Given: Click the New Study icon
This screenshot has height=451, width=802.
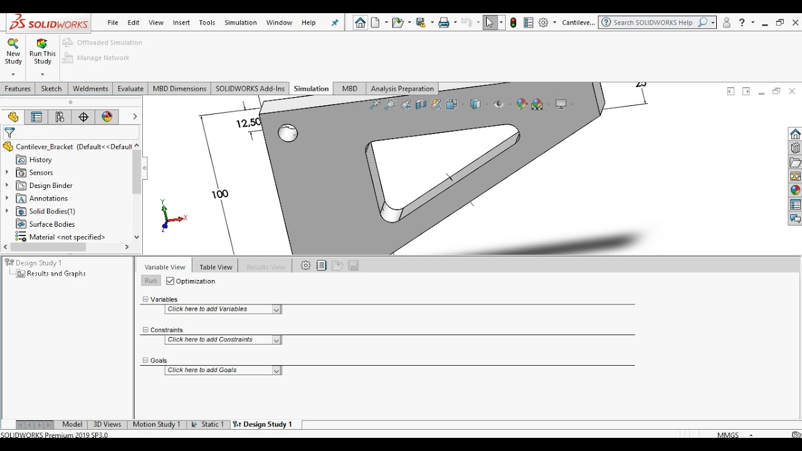Looking at the screenshot, I should (13, 44).
